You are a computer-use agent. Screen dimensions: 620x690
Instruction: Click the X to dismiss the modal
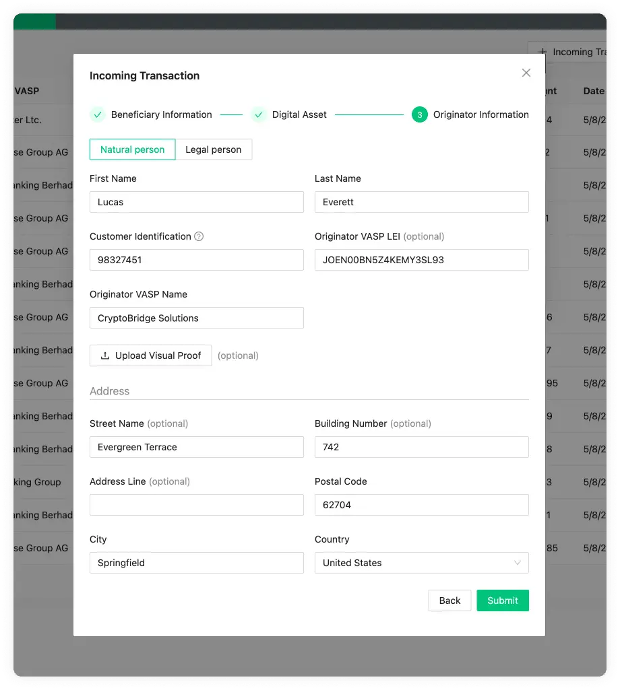click(x=526, y=73)
